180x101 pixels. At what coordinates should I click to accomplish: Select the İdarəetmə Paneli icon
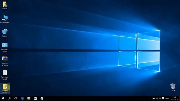coord(5,47)
